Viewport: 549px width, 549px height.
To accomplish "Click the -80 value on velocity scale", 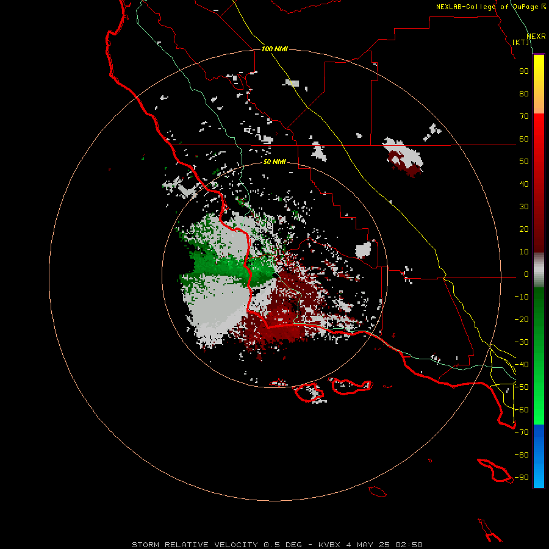I will click(522, 455).
